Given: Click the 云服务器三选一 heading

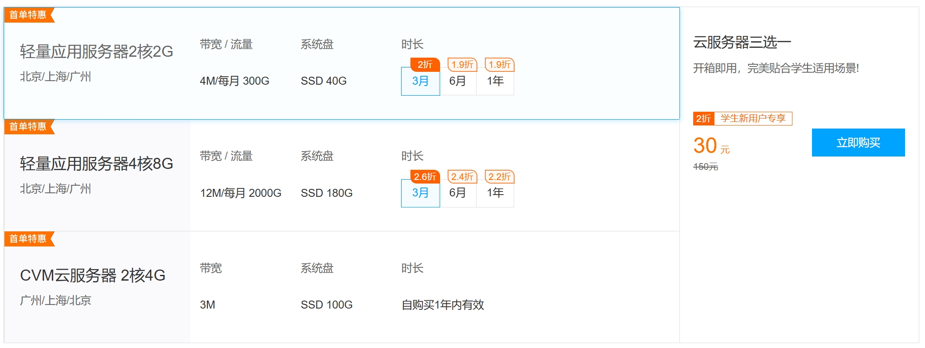Looking at the screenshot, I should click(x=742, y=43).
